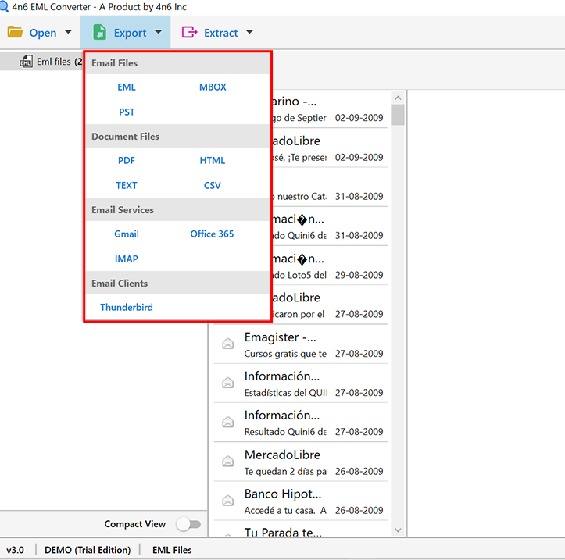Choose IMAP under Email Services
The image size is (565, 560).
127,259
